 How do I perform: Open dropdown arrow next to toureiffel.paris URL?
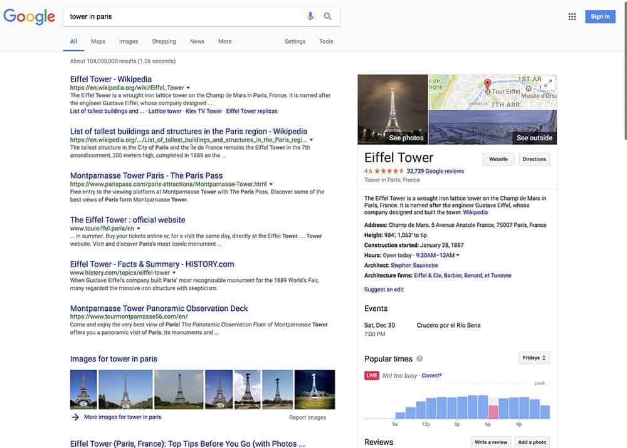139,229
